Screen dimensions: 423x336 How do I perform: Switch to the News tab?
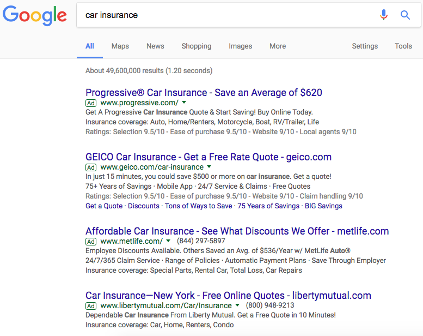tap(155, 46)
